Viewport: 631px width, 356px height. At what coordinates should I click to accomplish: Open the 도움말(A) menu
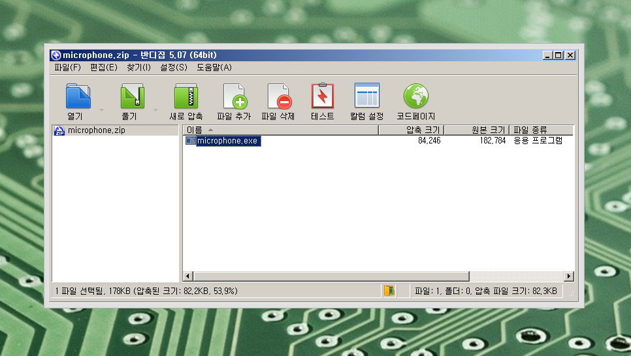pyautogui.click(x=214, y=68)
